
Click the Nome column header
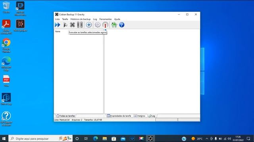[58, 32]
